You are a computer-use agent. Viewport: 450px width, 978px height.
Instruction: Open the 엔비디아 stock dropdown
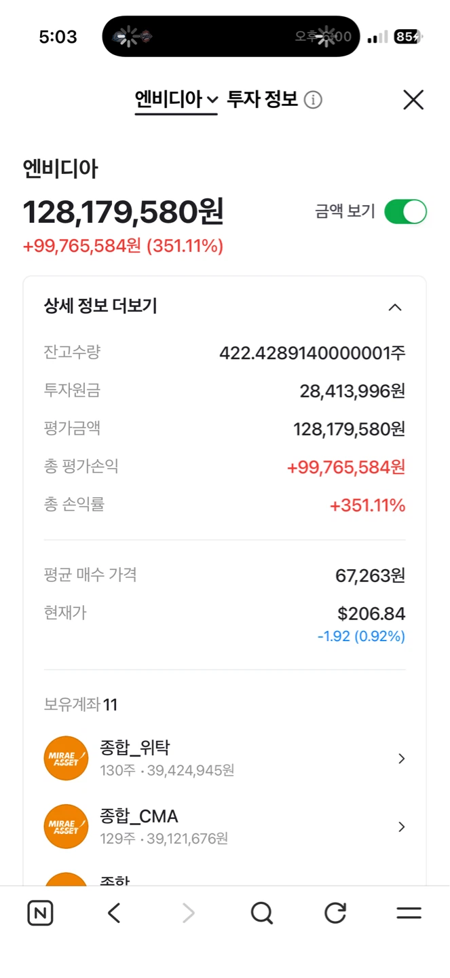pyautogui.click(x=176, y=100)
